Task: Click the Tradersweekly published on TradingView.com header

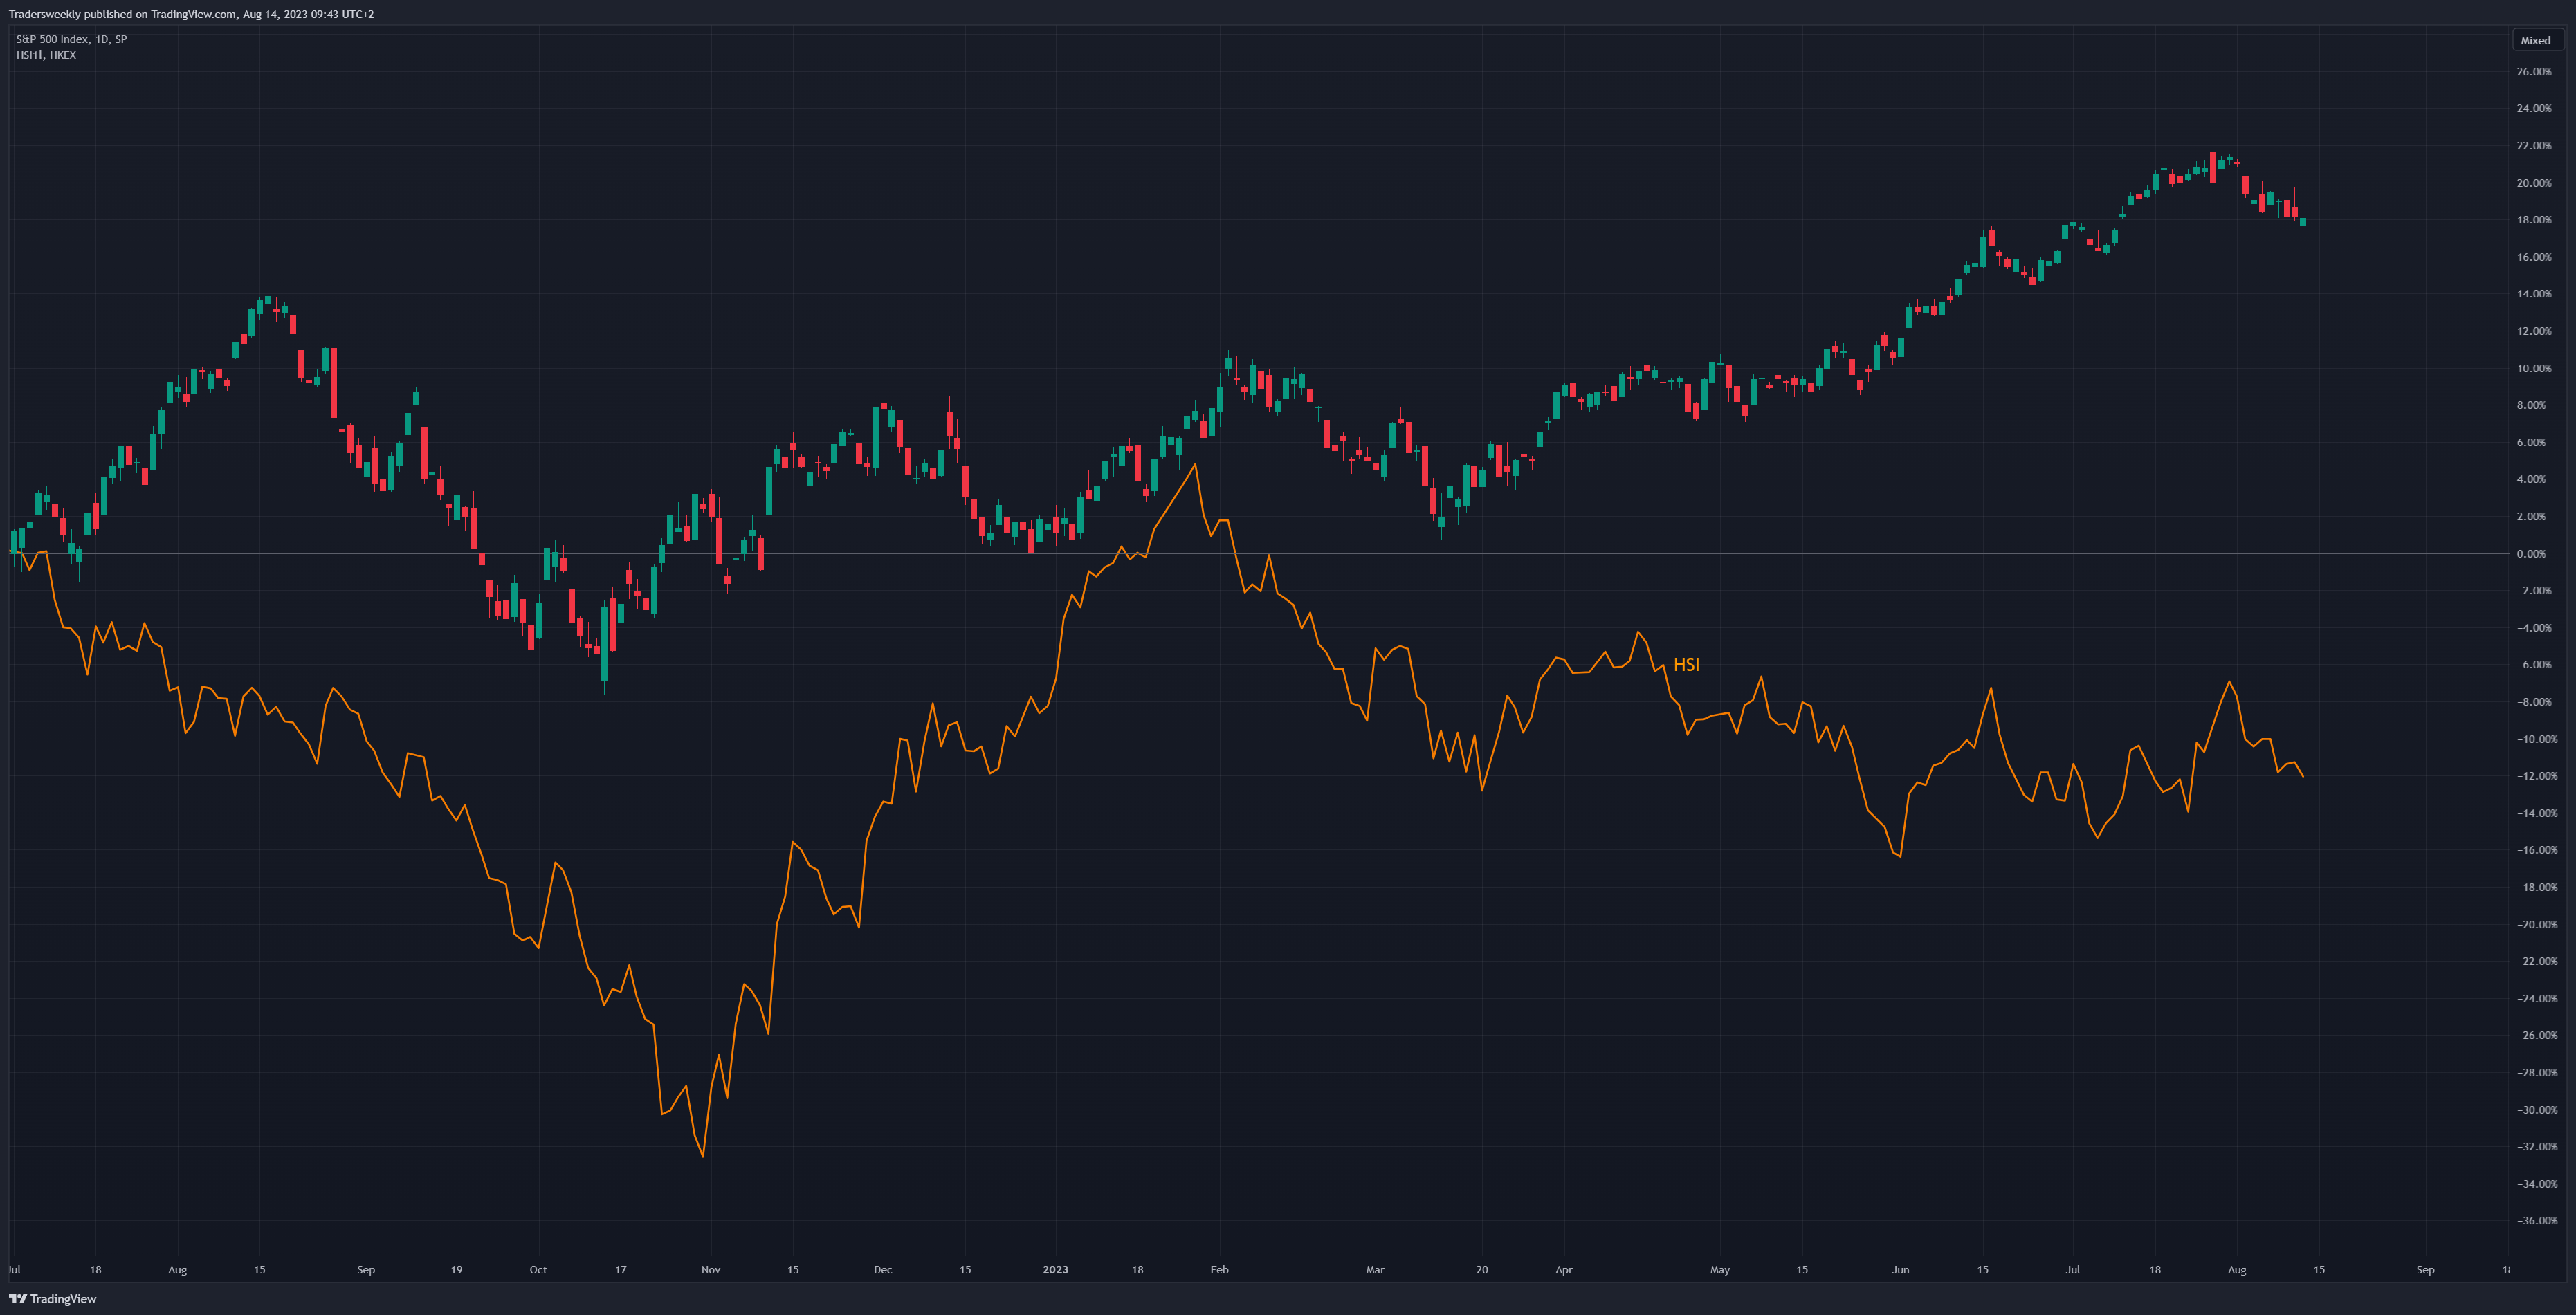Action: [191, 14]
